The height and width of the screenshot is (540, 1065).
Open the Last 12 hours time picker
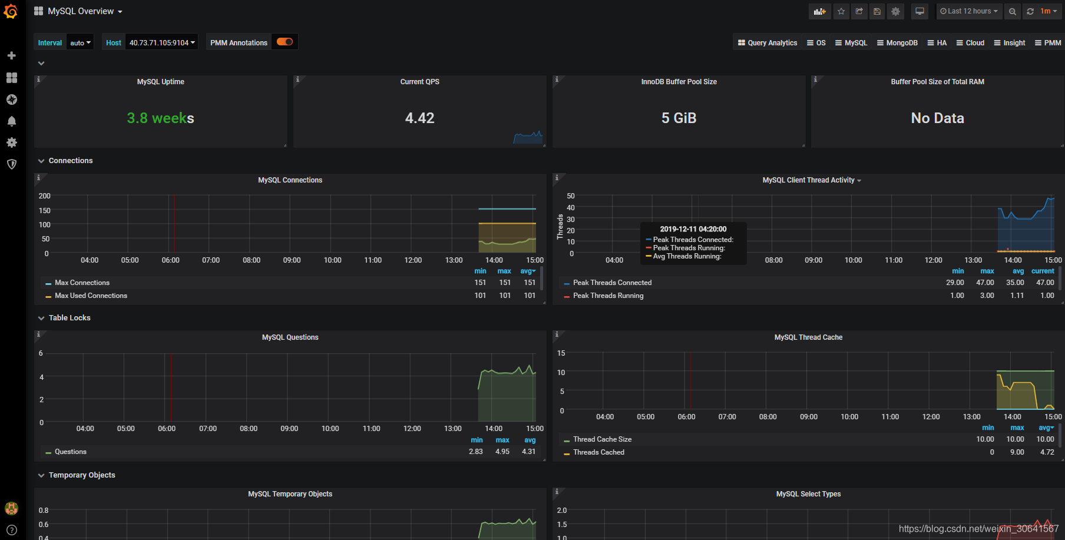(969, 11)
